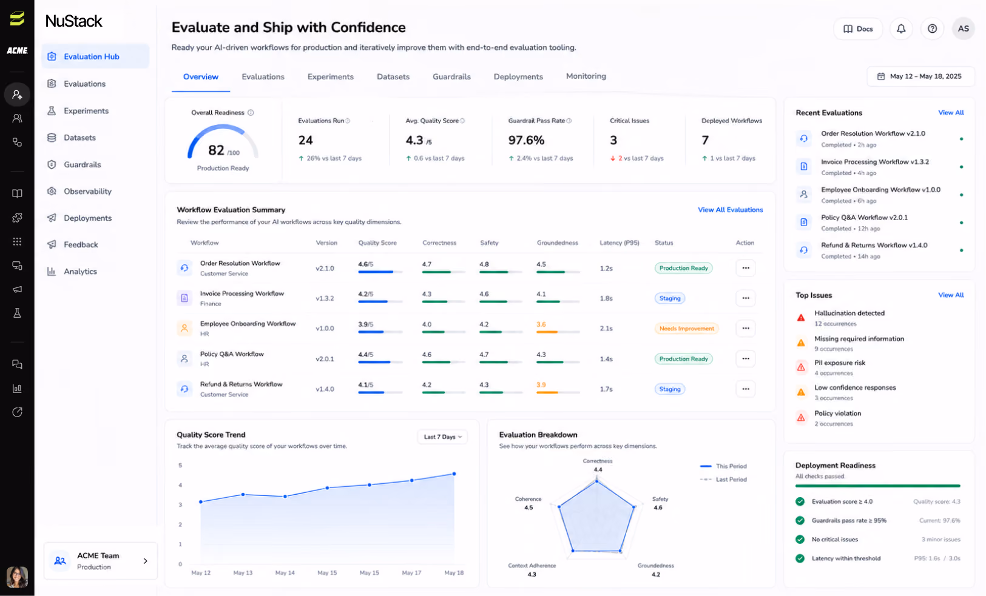This screenshot has height=596, width=986.
Task: Open the help question mark icon
Action: coord(932,28)
